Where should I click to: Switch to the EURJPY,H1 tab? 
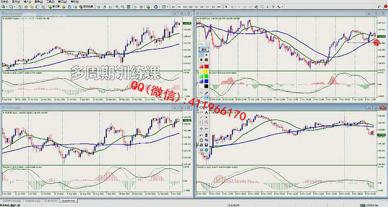click(x=51, y=201)
